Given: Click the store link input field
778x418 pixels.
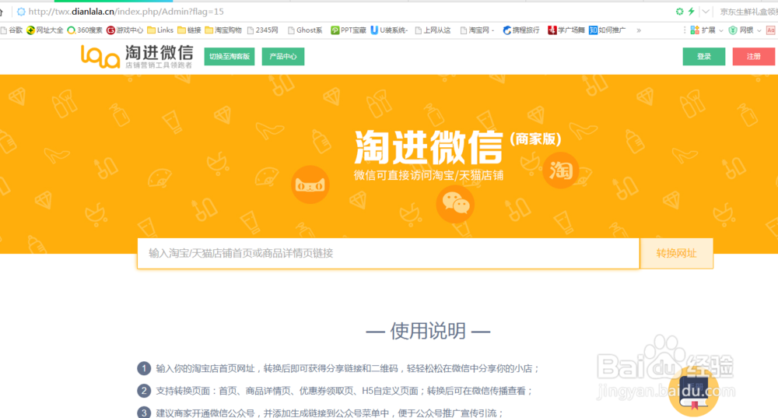Looking at the screenshot, I should [x=388, y=253].
